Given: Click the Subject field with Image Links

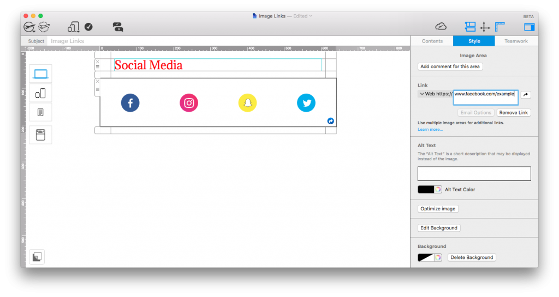Looking at the screenshot, I should tap(229, 41).
